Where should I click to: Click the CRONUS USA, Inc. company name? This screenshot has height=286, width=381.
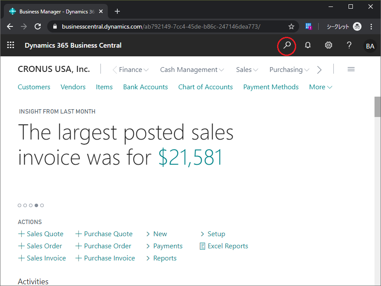(x=54, y=69)
